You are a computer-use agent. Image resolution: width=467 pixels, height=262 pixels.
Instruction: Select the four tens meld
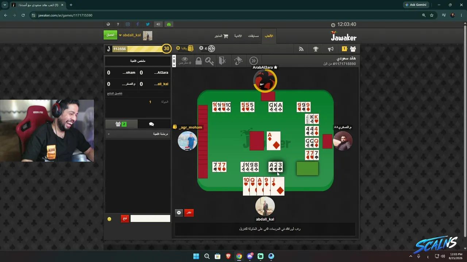tap(221, 107)
